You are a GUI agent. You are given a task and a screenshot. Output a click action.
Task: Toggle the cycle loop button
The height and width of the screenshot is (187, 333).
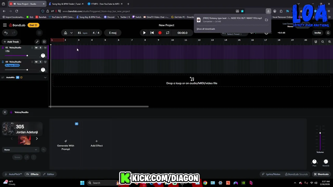168,33
